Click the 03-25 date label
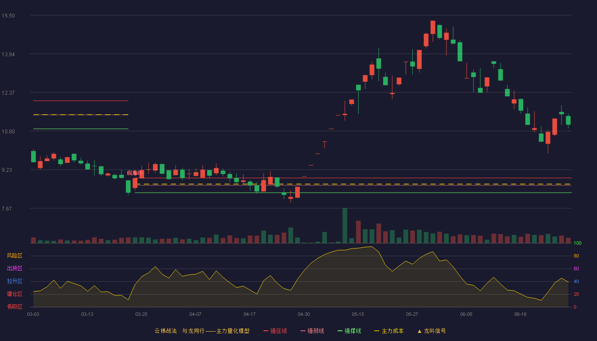Viewport: 597px width, 341px height. pos(141,314)
